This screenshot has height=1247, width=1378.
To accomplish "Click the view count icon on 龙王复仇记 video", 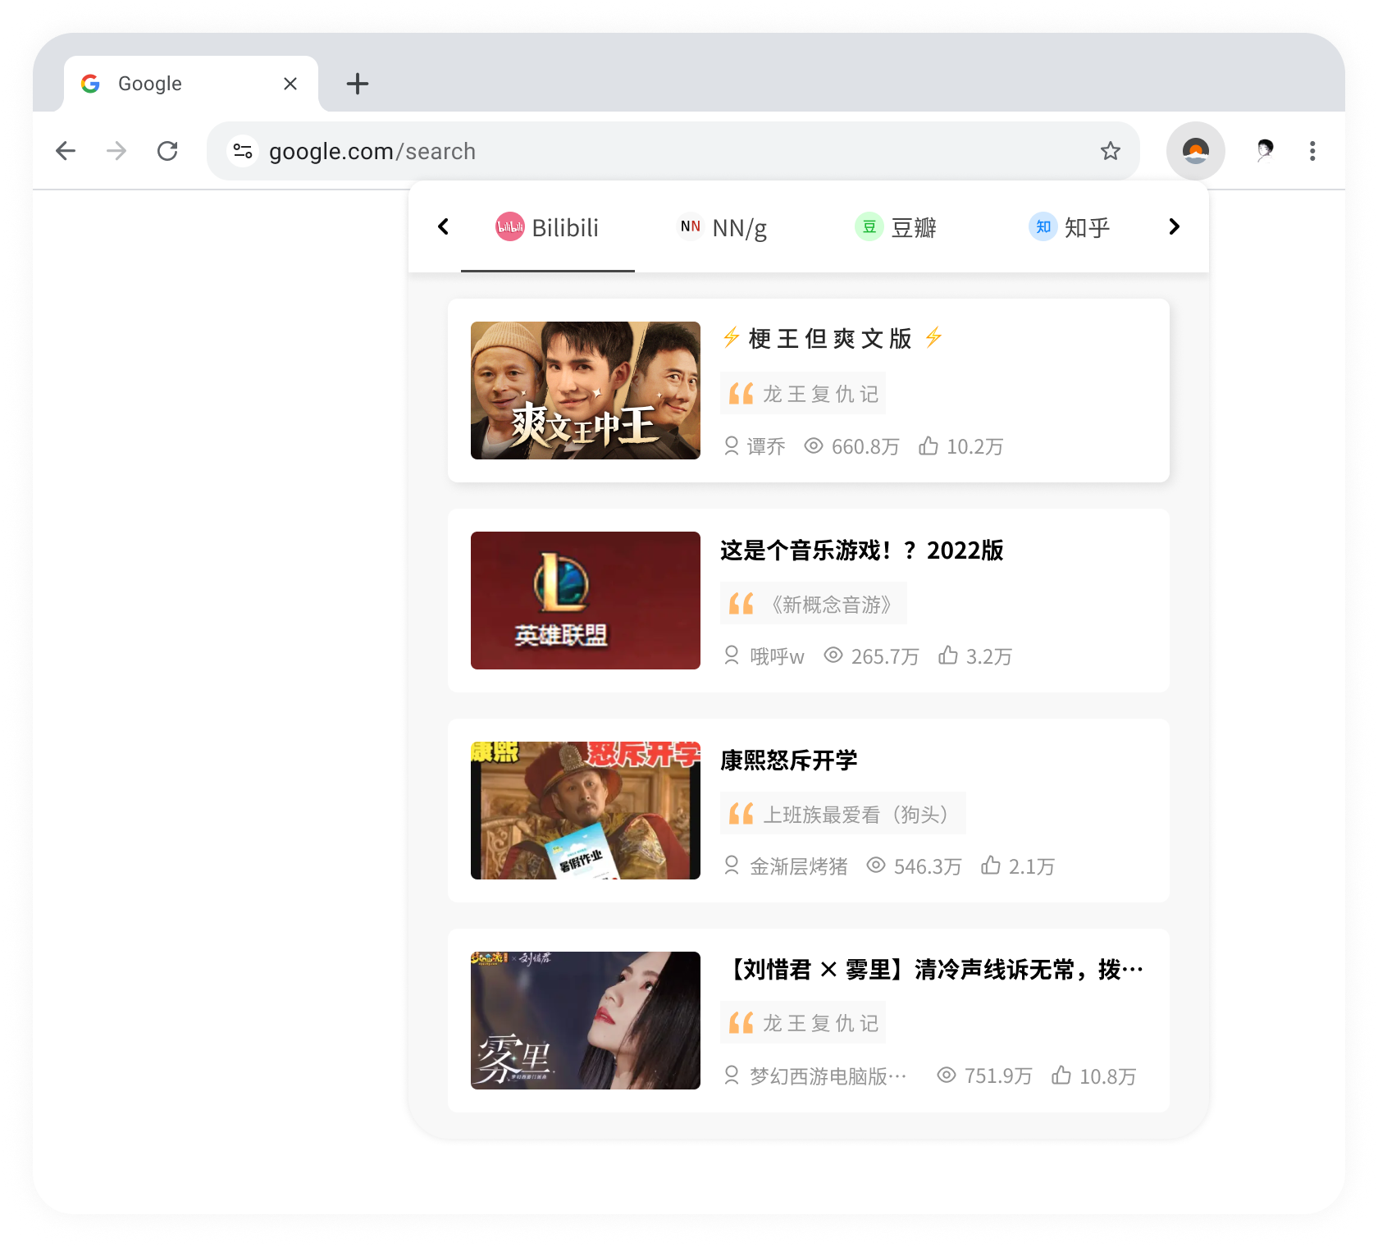I will click(x=813, y=446).
